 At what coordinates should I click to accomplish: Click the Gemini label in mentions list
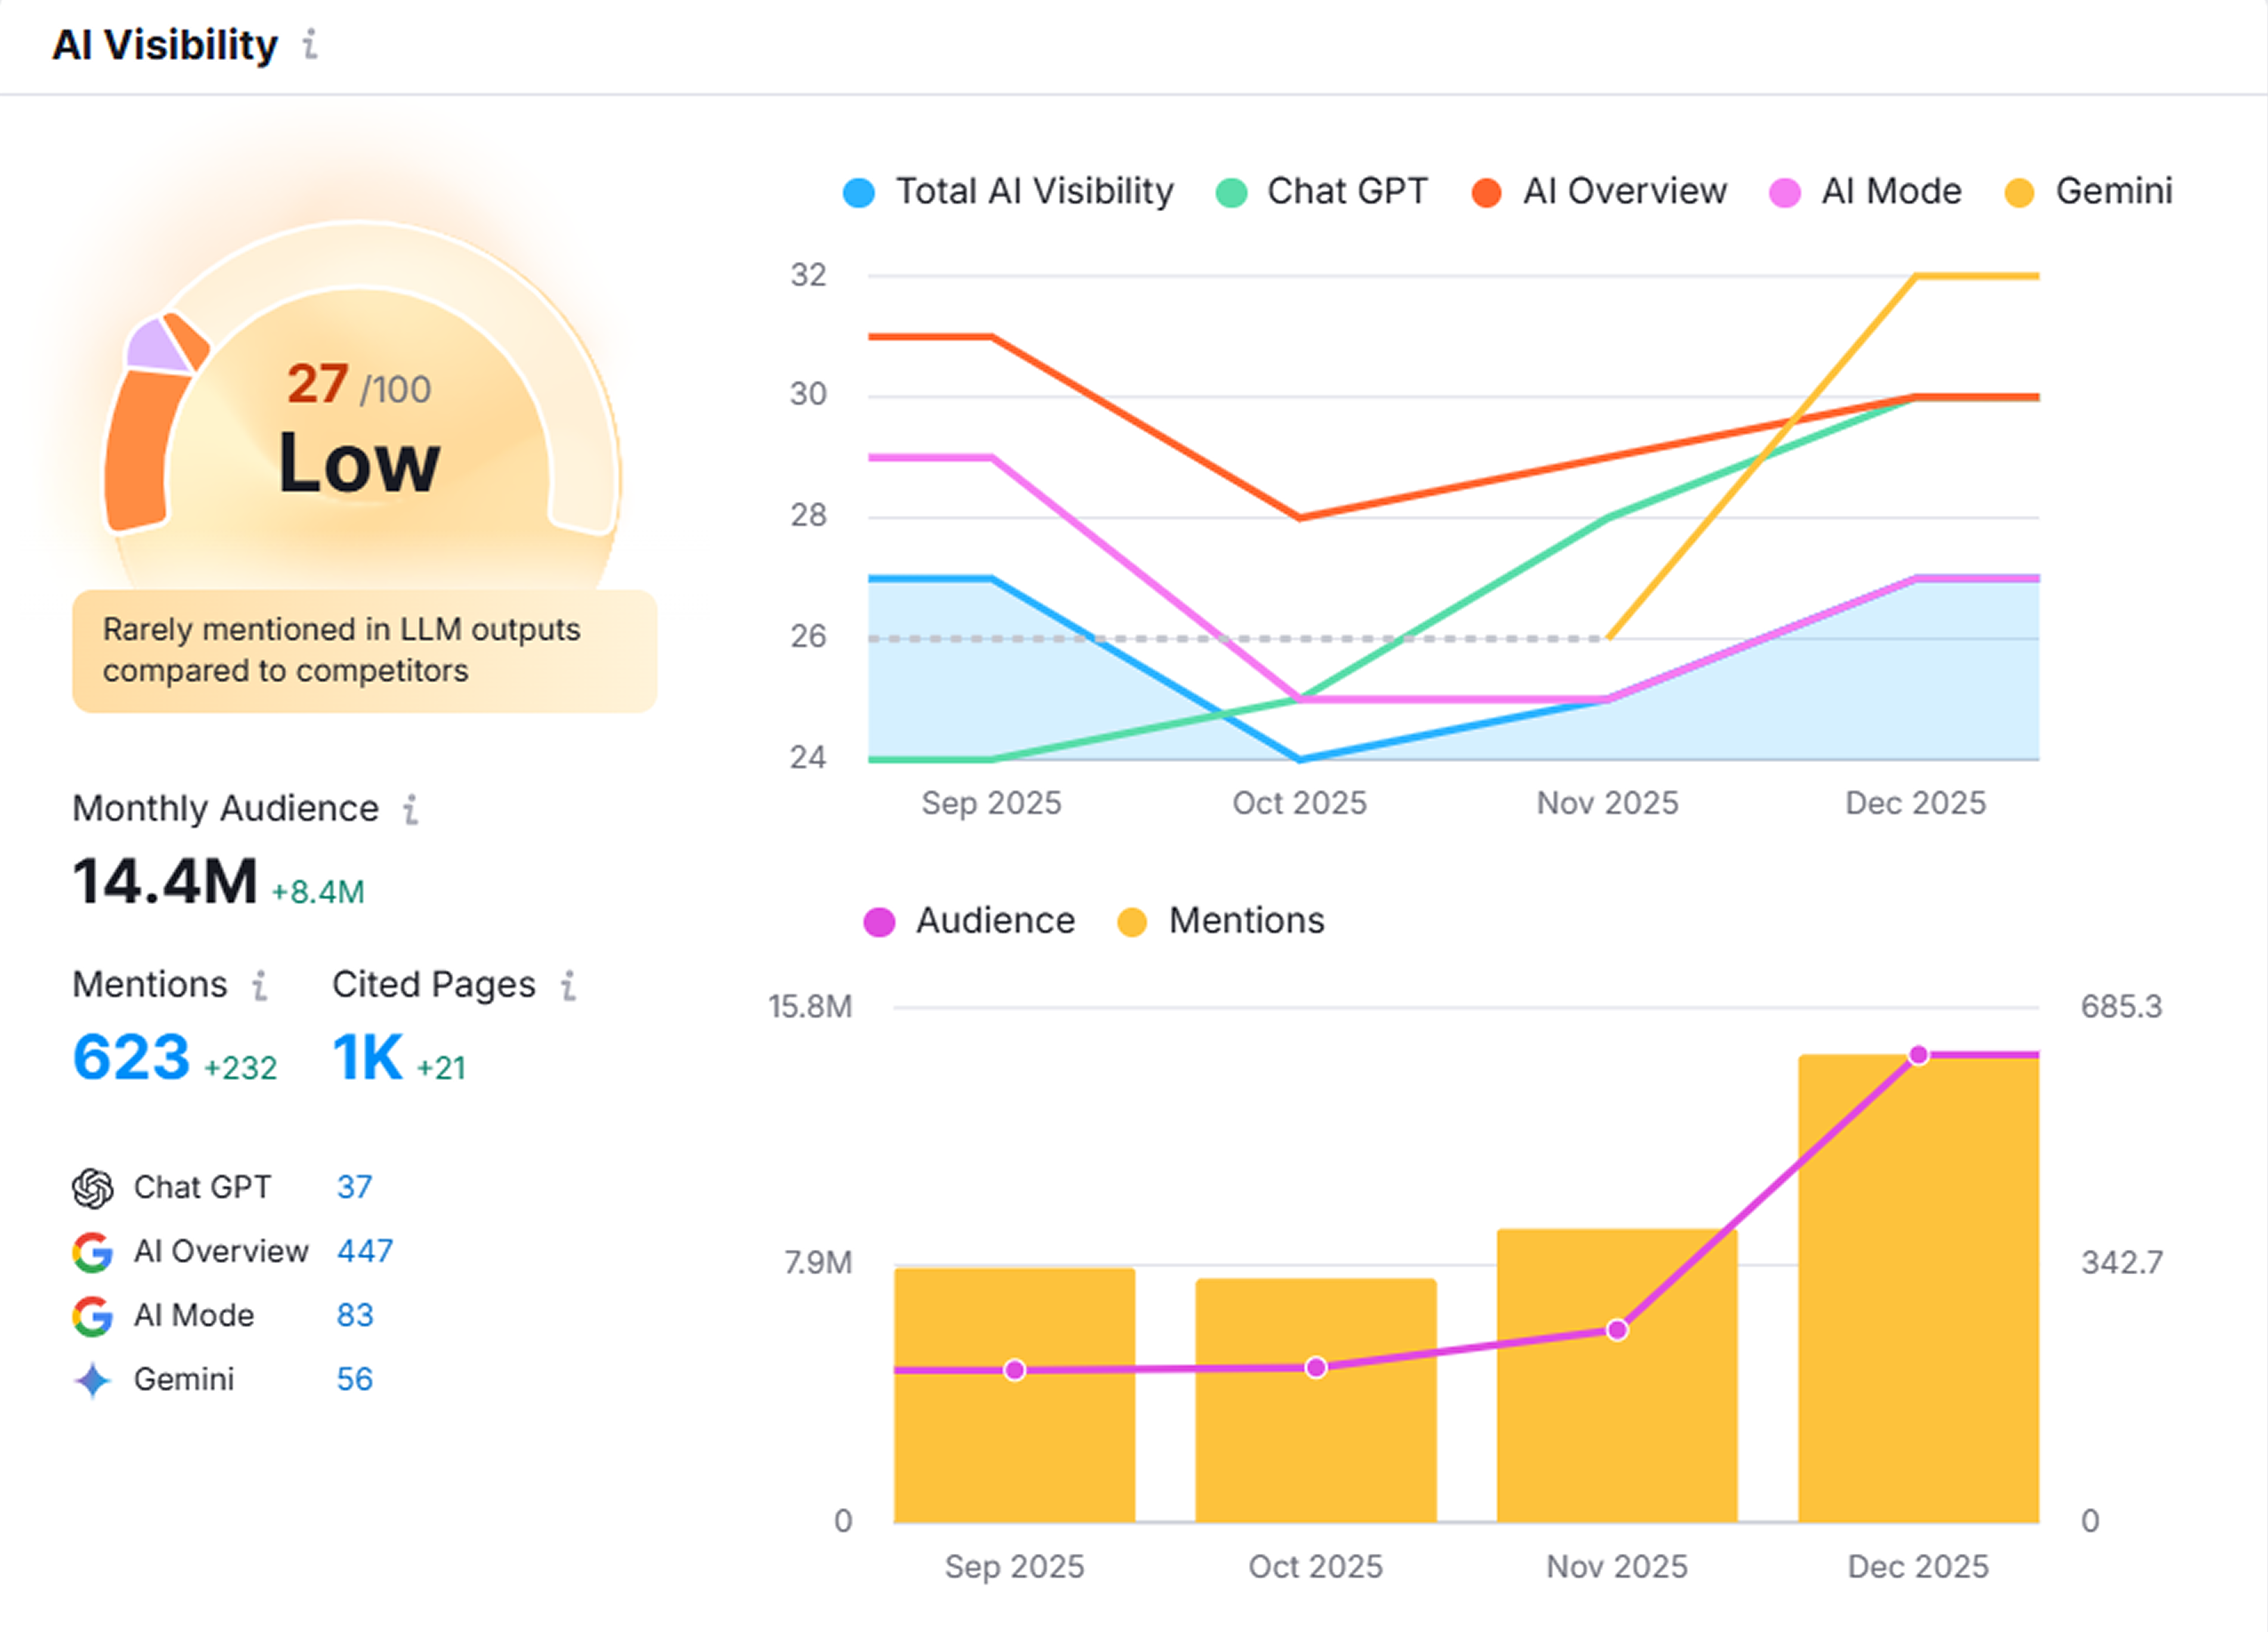pyautogui.click(x=184, y=1380)
